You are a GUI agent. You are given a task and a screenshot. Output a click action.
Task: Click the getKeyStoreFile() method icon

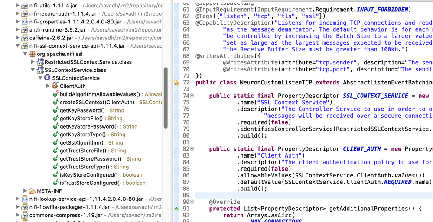click(55, 118)
